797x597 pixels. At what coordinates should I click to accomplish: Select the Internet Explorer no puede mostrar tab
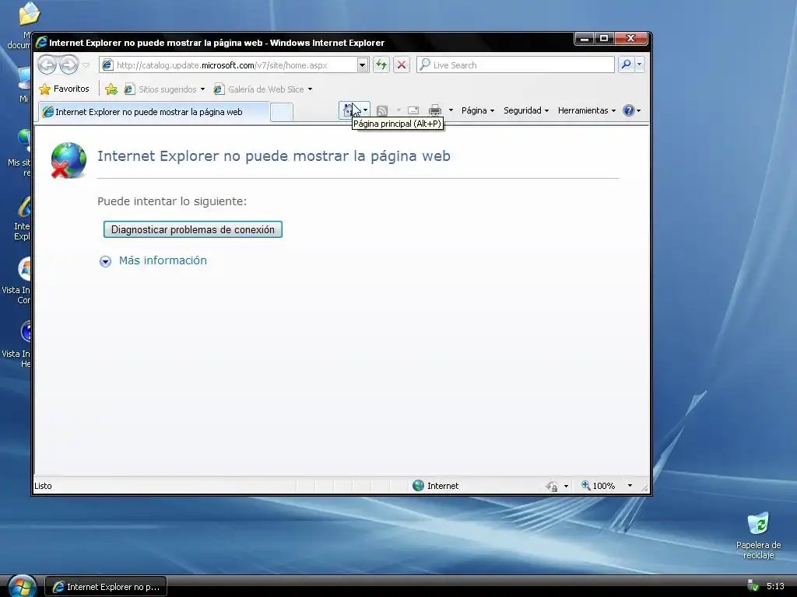pyautogui.click(x=153, y=112)
